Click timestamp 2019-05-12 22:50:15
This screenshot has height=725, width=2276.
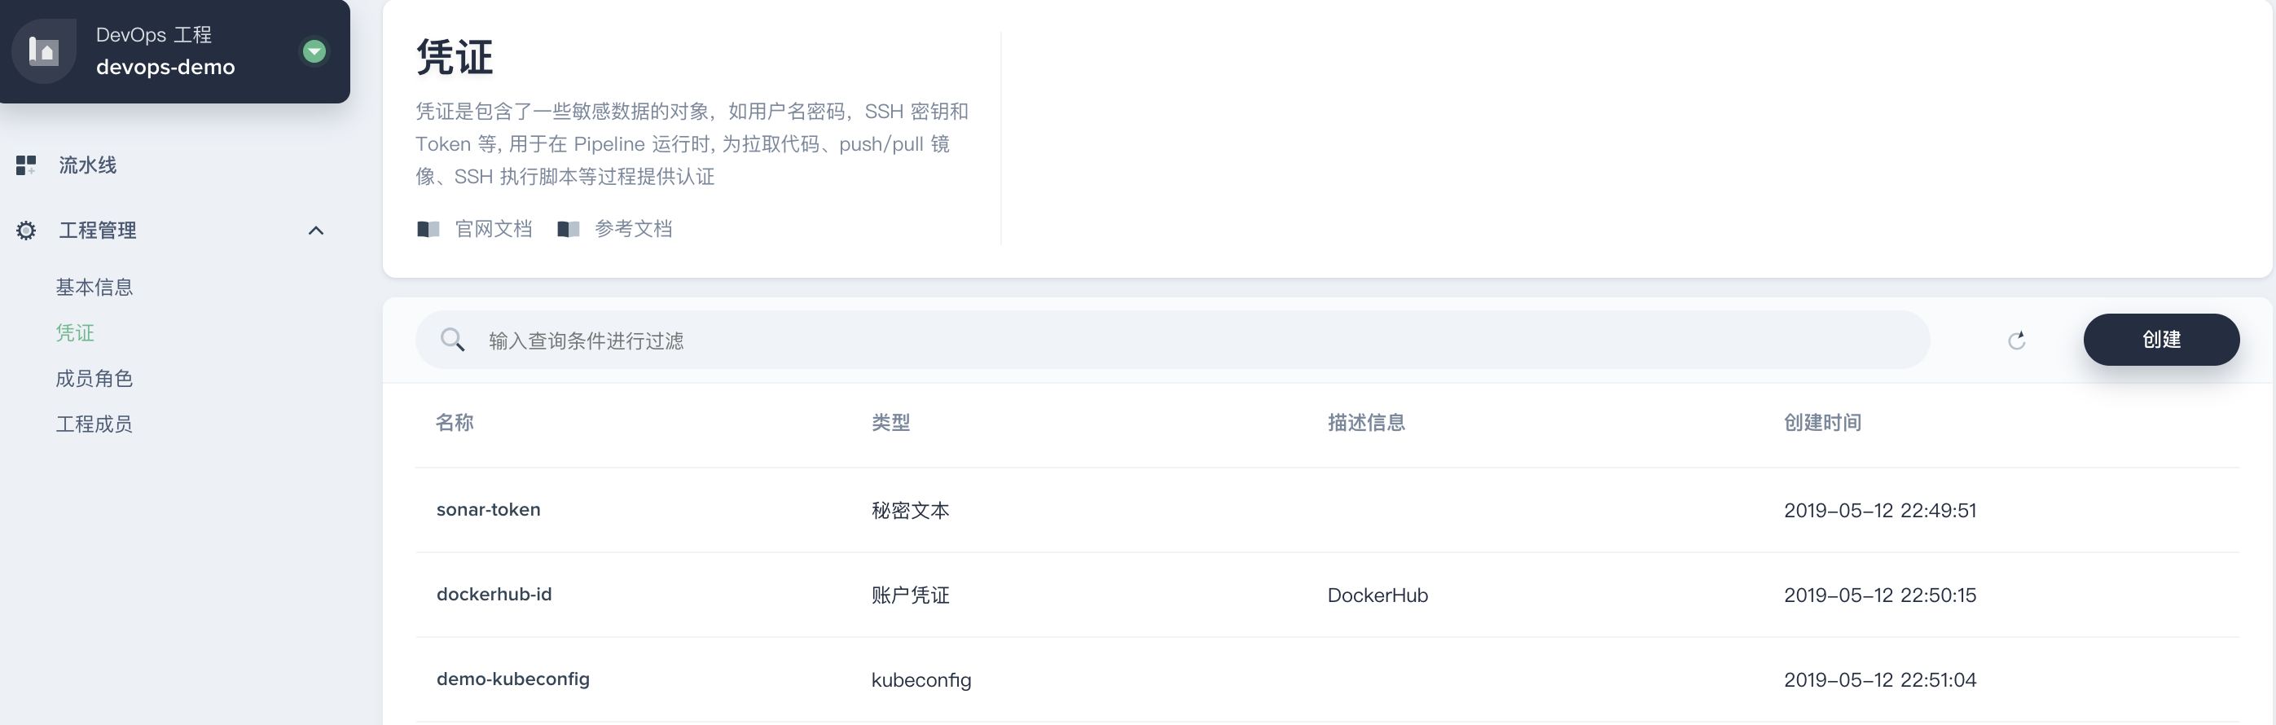pyautogui.click(x=1879, y=595)
